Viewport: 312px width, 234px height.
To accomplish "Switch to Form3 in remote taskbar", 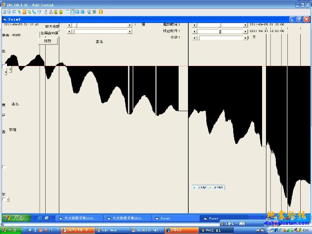I will coord(175,218).
